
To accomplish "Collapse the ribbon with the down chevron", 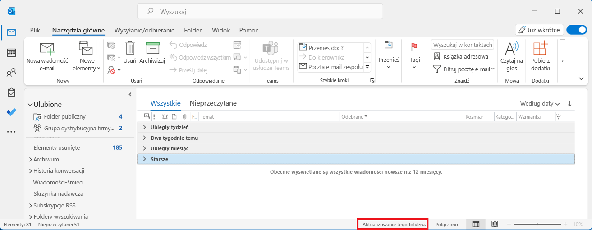I will (581, 78).
